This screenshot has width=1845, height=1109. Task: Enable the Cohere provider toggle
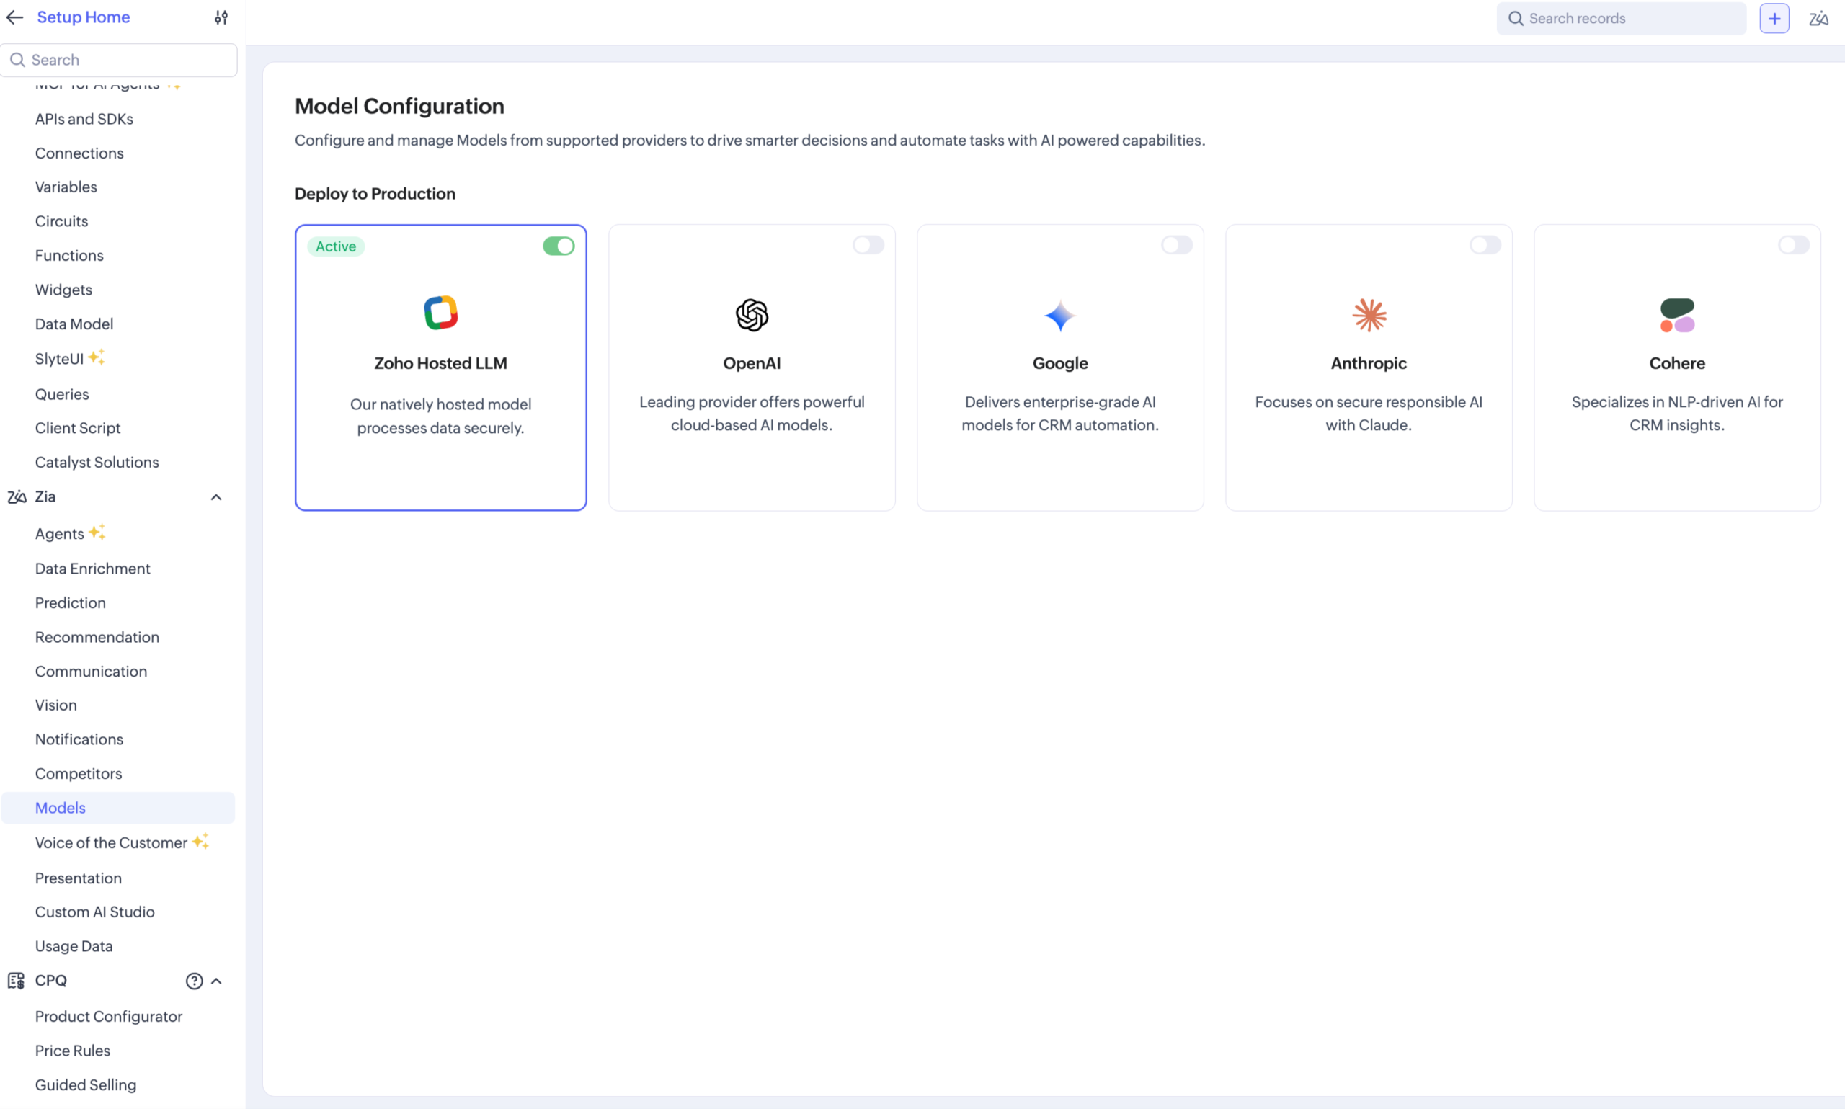click(1793, 244)
